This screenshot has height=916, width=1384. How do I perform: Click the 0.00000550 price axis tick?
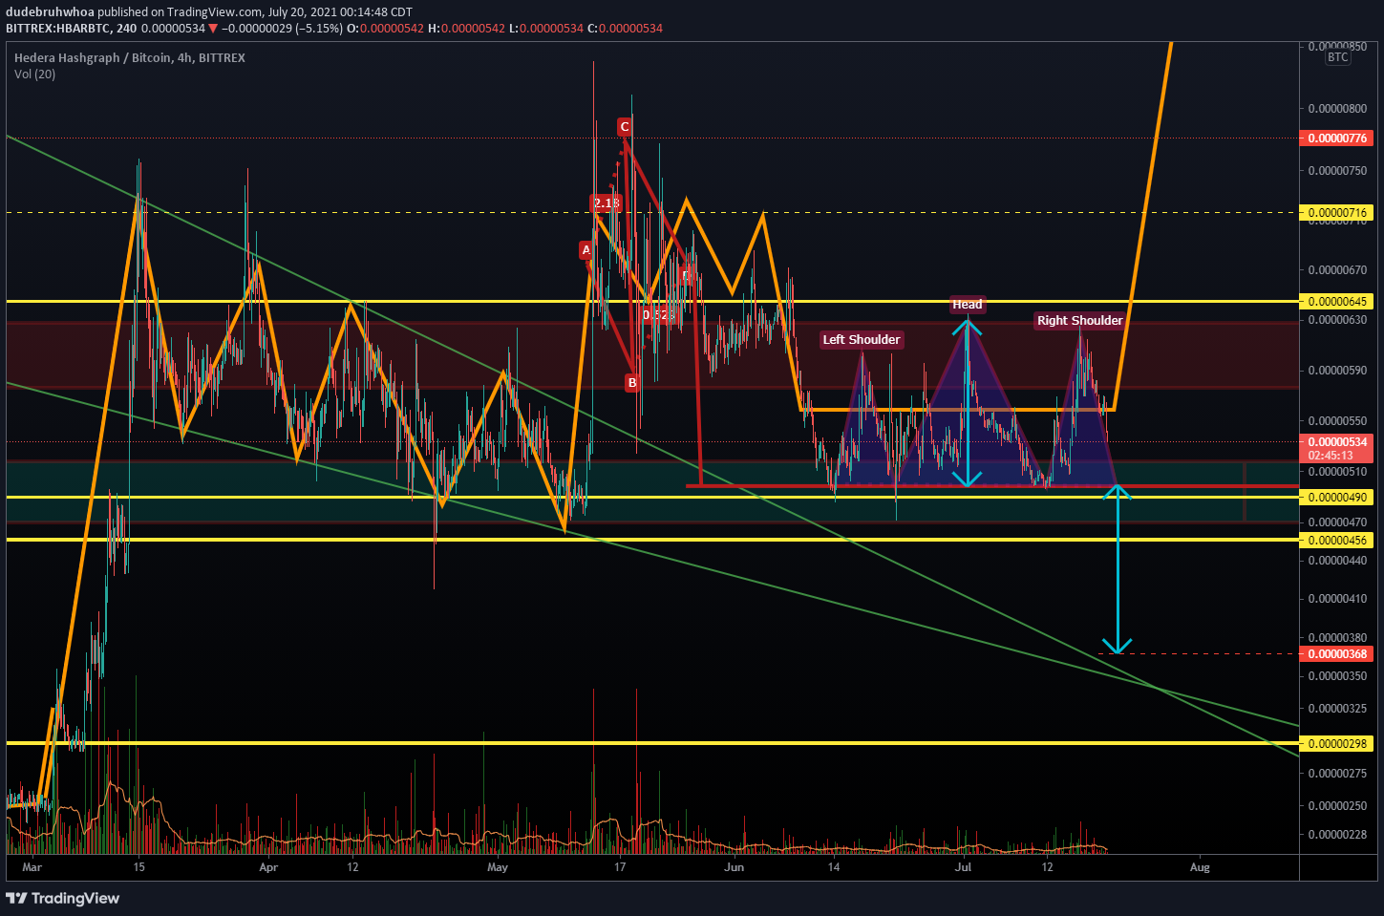click(1337, 421)
